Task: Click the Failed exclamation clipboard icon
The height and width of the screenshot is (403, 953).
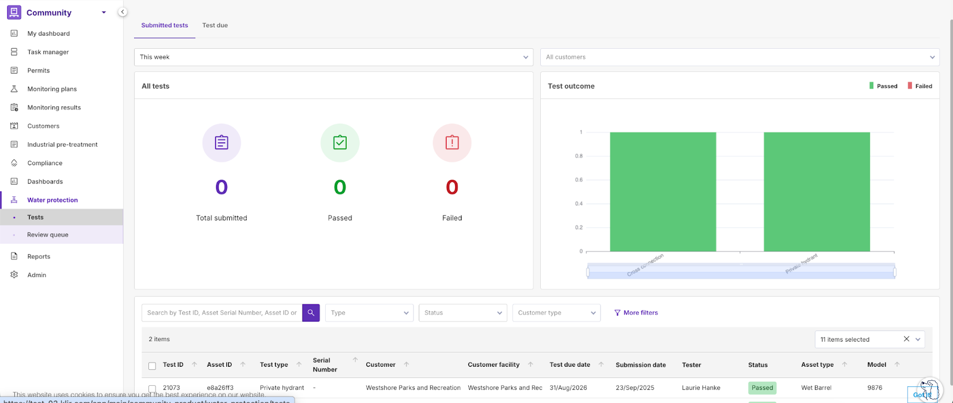Action: point(452,143)
